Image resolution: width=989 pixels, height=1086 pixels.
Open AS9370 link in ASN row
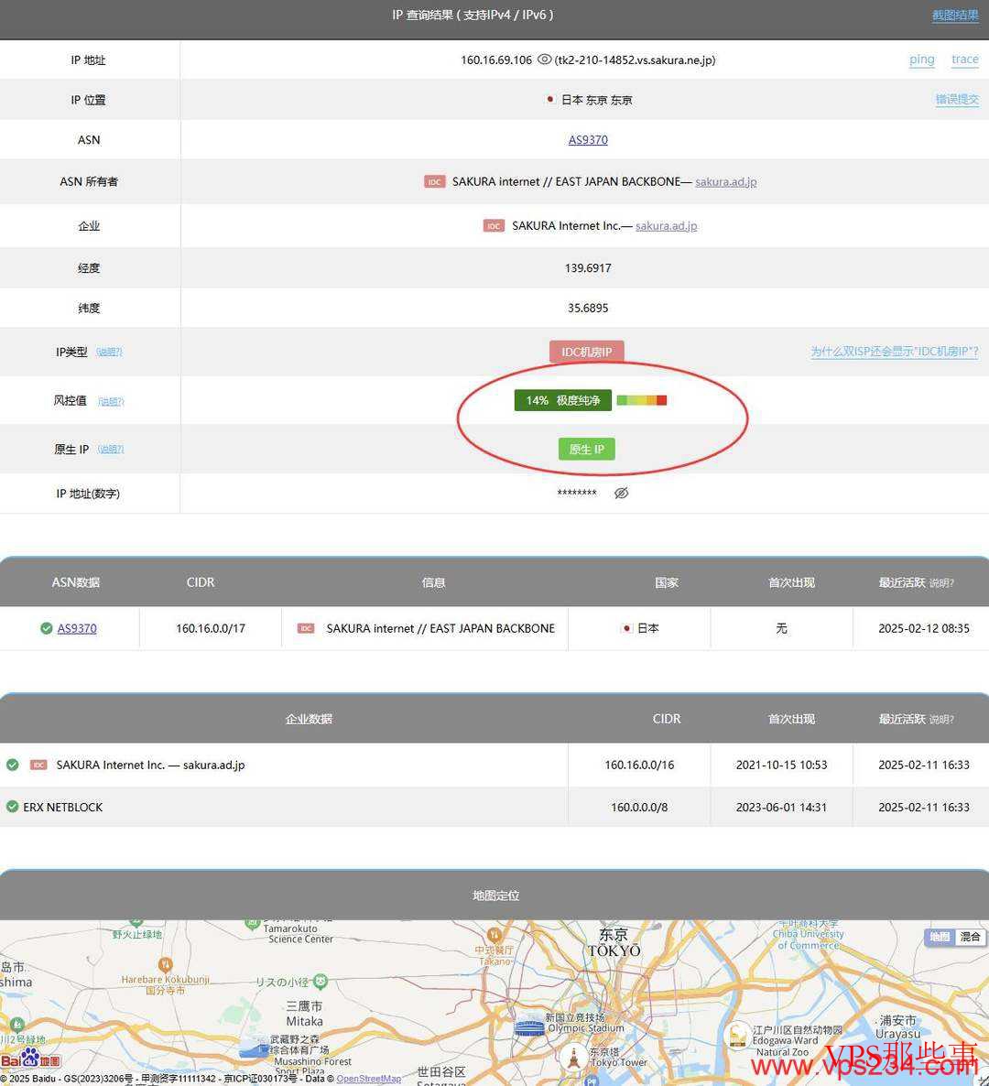[588, 140]
